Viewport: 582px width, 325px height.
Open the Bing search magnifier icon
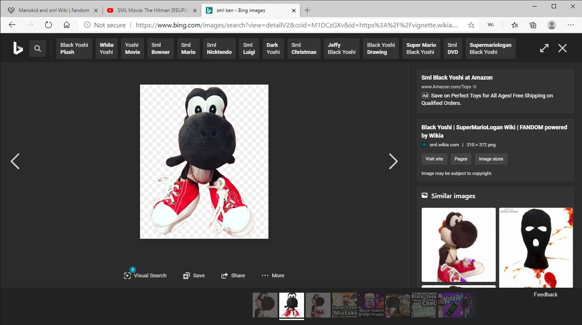(38, 49)
